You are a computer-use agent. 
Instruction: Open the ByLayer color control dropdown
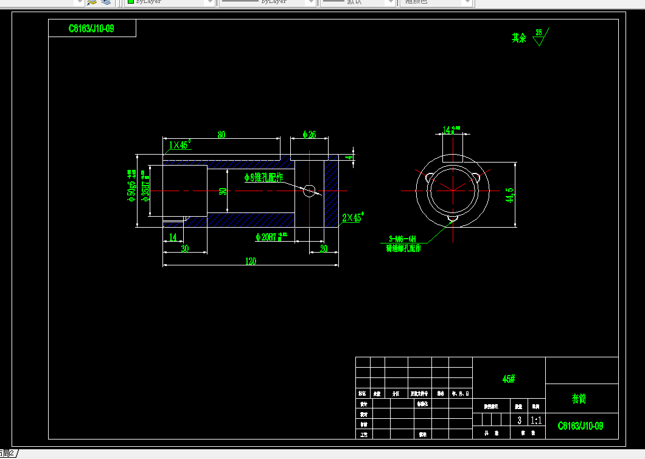pyautogui.click(x=170, y=2)
